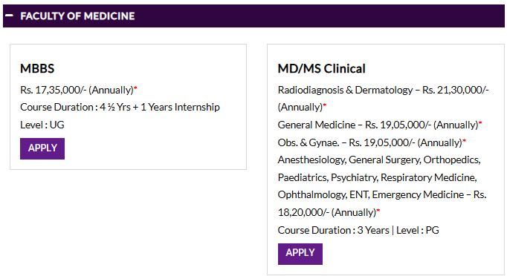Screen dimensions: 507x276
Task: Click the FACULTY OF MEDICINE header title
Action: coord(77,16)
